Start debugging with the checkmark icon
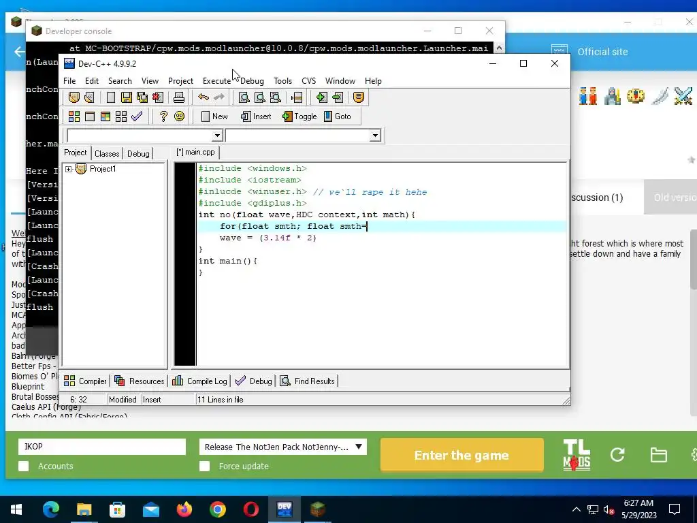 tap(137, 116)
